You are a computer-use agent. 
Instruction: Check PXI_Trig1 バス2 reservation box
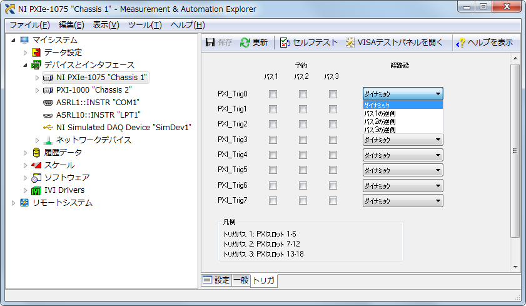[303, 110]
